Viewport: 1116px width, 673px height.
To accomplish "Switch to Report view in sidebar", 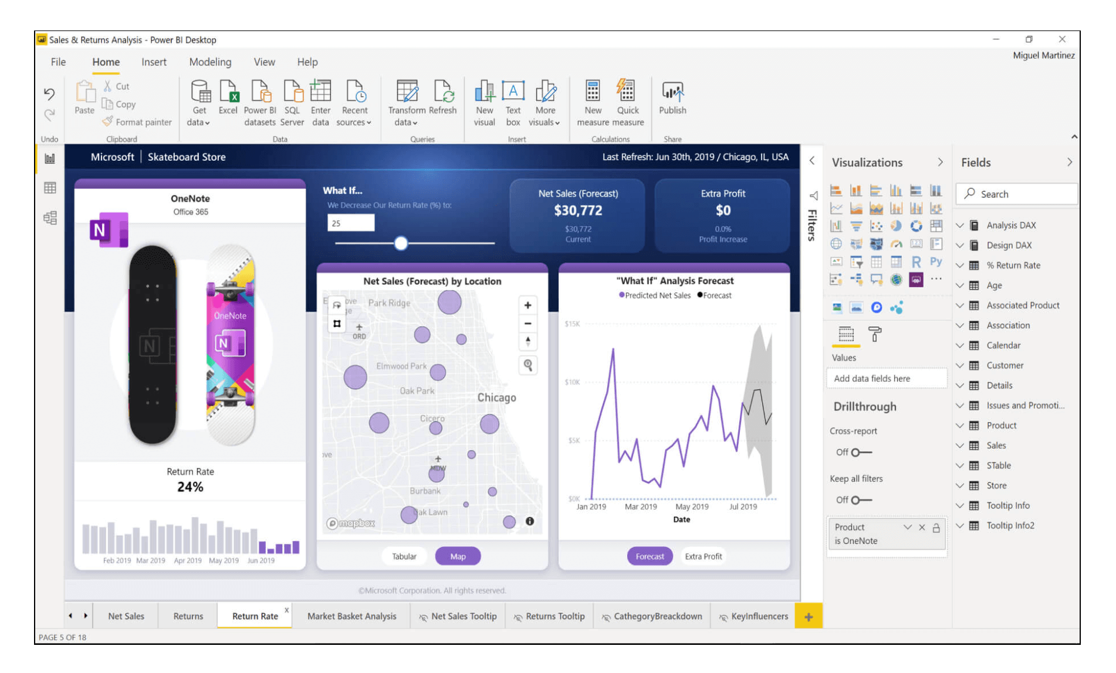I will [50, 158].
